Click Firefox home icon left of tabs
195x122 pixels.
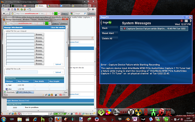(4, 6)
